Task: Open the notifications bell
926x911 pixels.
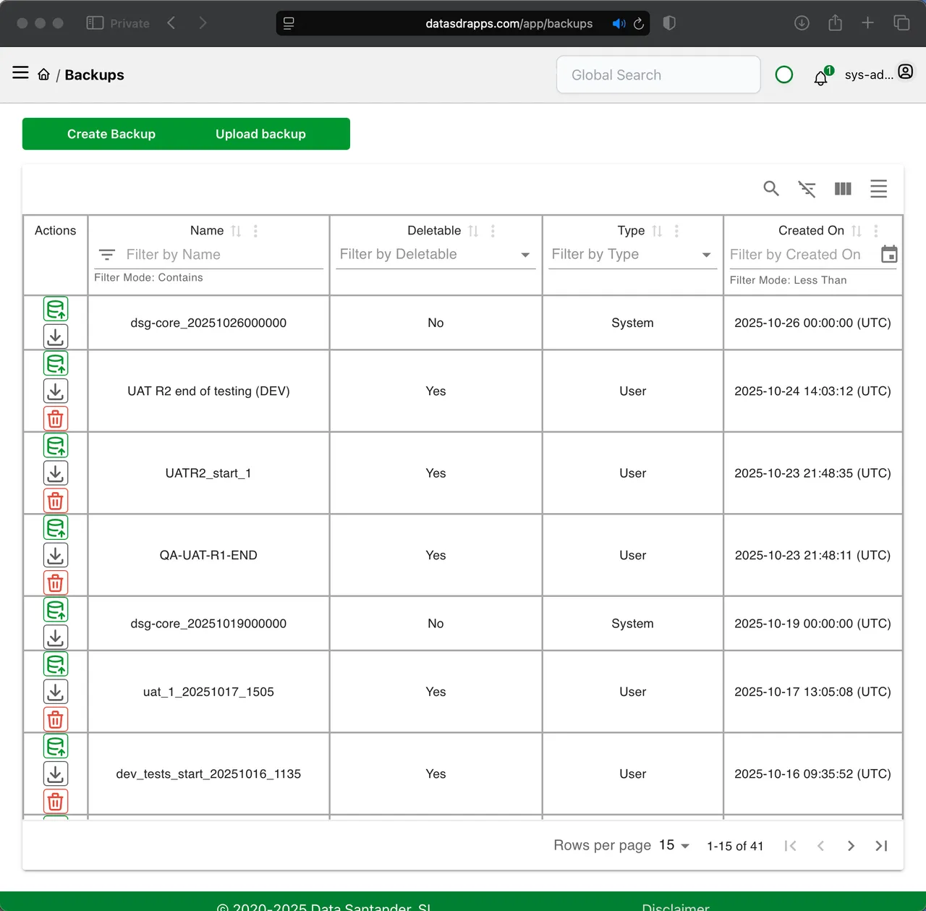Action: (x=820, y=77)
